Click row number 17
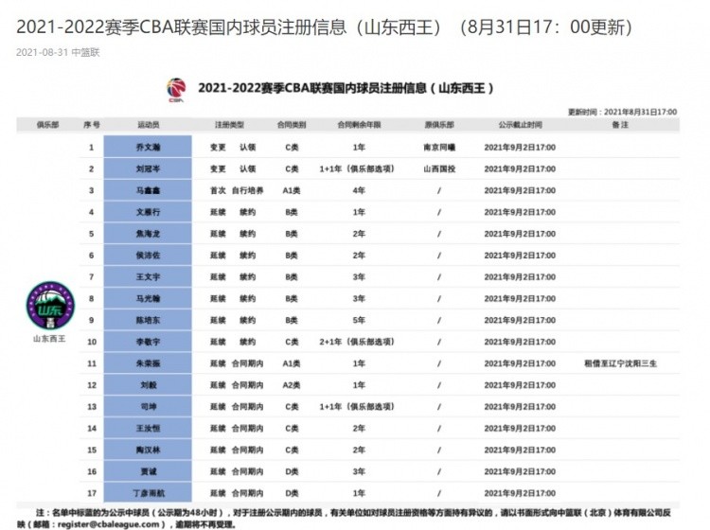Image resolution: width=710 pixels, height=530 pixels. point(92,493)
